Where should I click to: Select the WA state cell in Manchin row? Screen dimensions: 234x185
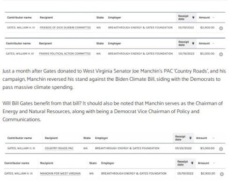[91, 173]
